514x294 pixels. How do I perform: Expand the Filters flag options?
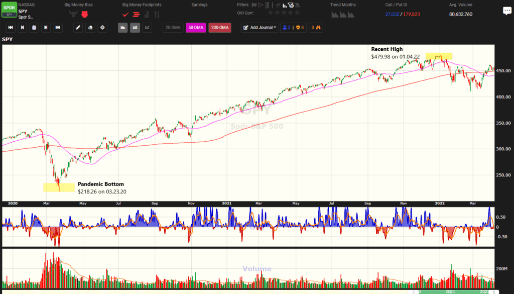point(254,5)
